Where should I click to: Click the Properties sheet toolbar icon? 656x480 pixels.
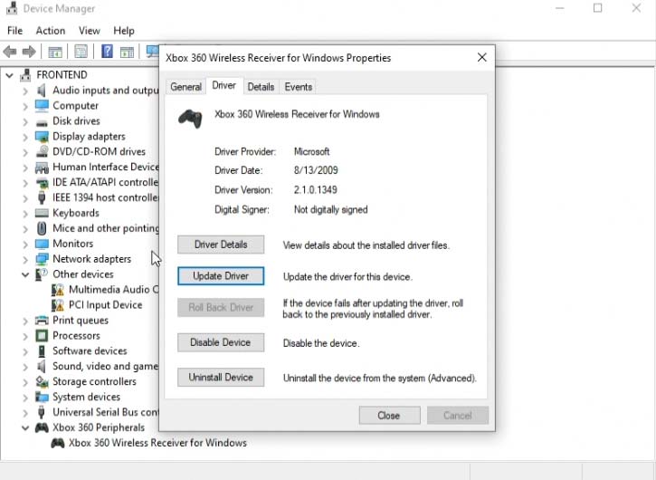click(x=81, y=52)
